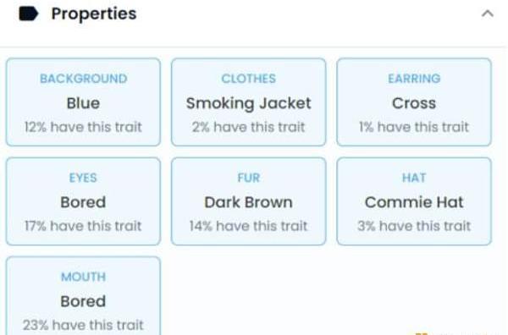
Task: Open the Background Blue trait card
Action: (83, 102)
